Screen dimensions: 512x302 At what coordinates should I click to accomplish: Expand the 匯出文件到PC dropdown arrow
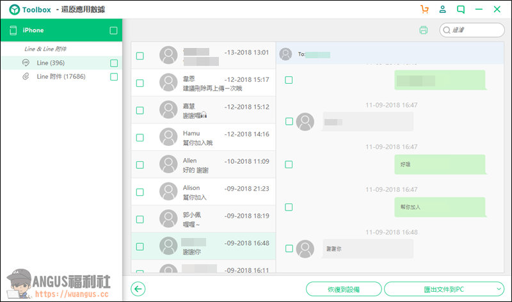(x=499, y=289)
